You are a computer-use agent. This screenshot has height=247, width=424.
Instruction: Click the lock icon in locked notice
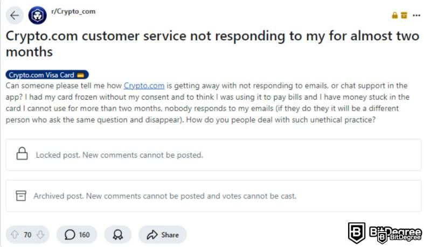[22, 153]
